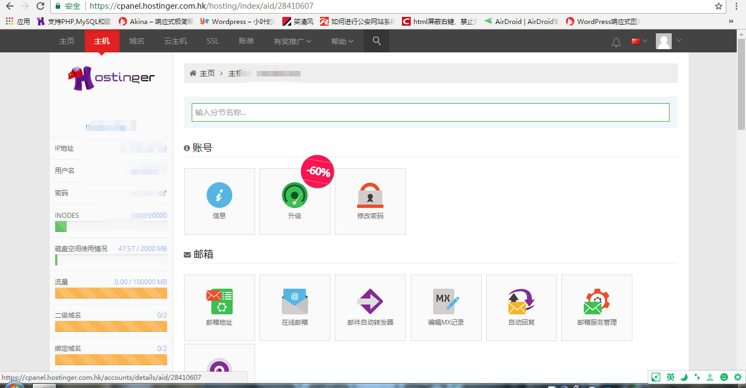Viewport: 746px width, 388px height.
Task: Open the 邮件自动转发器 mail forwarder icon
Action: tap(370, 307)
